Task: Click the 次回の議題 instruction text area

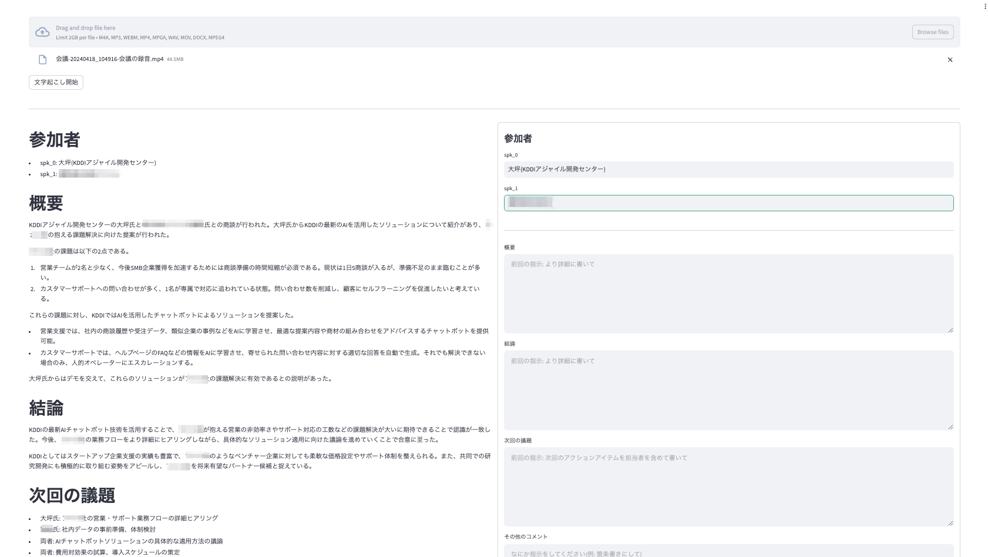Action: pos(728,487)
